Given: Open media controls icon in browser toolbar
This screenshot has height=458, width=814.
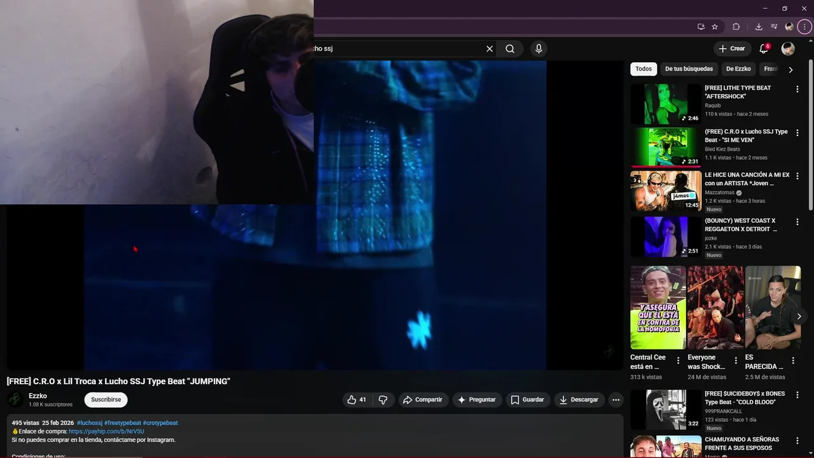Looking at the screenshot, I should pyautogui.click(x=774, y=27).
